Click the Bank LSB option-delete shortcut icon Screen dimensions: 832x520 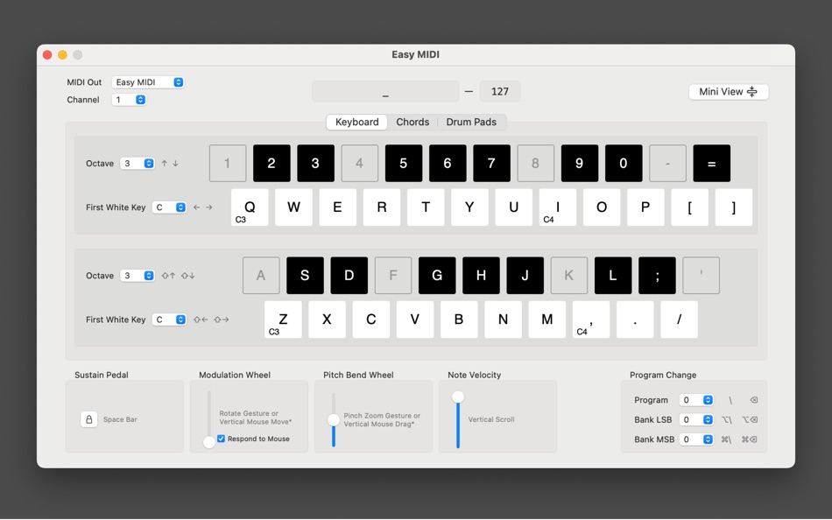(x=750, y=419)
